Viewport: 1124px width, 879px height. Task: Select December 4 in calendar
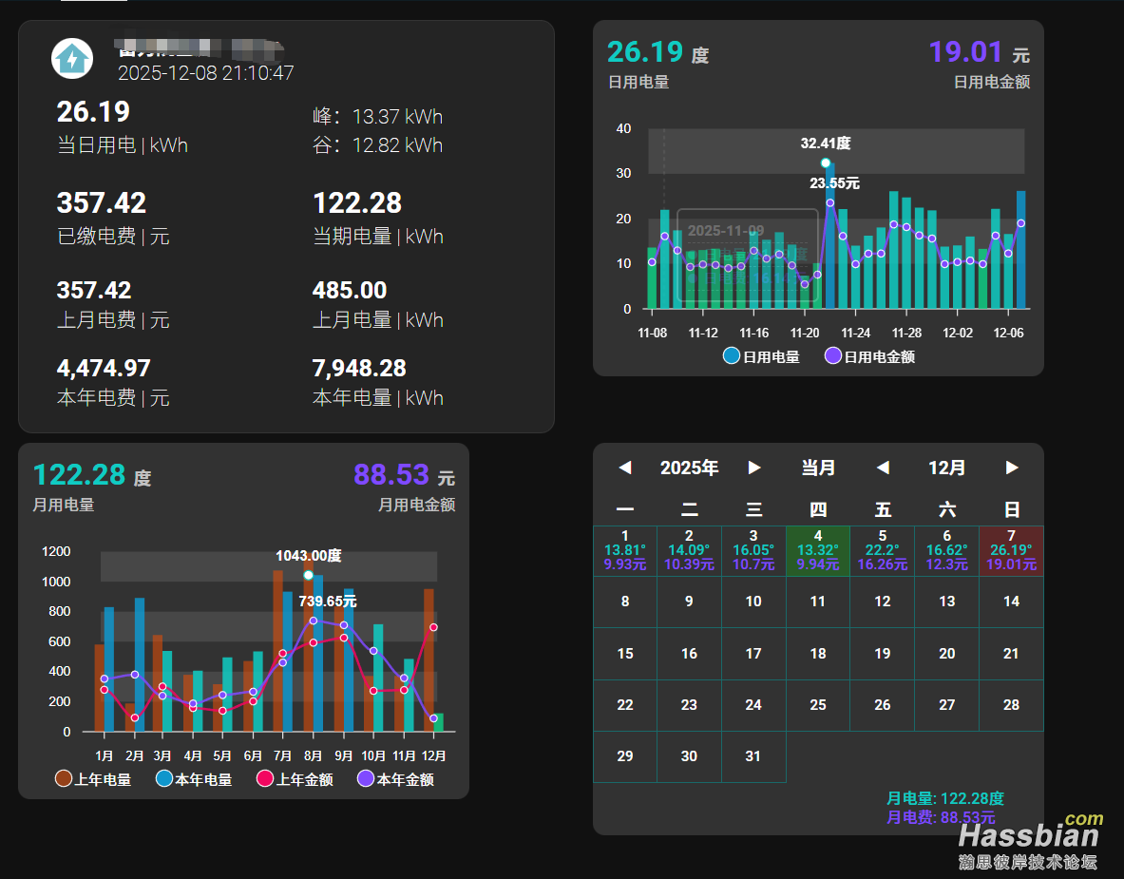[818, 550]
